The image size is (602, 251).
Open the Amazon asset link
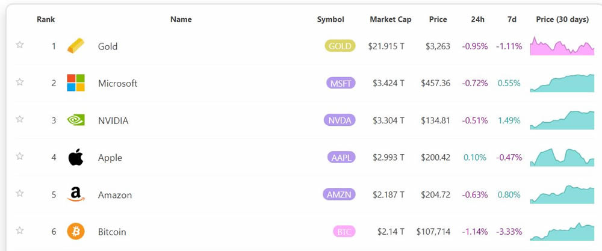click(115, 195)
